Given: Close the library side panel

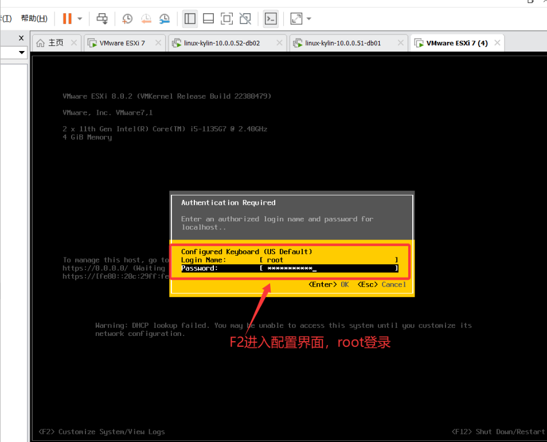Looking at the screenshot, I should [21, 38].
